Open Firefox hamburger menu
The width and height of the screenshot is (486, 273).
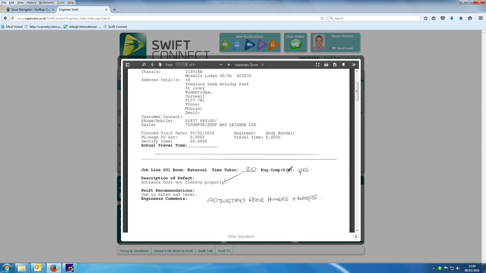point(480,18)
